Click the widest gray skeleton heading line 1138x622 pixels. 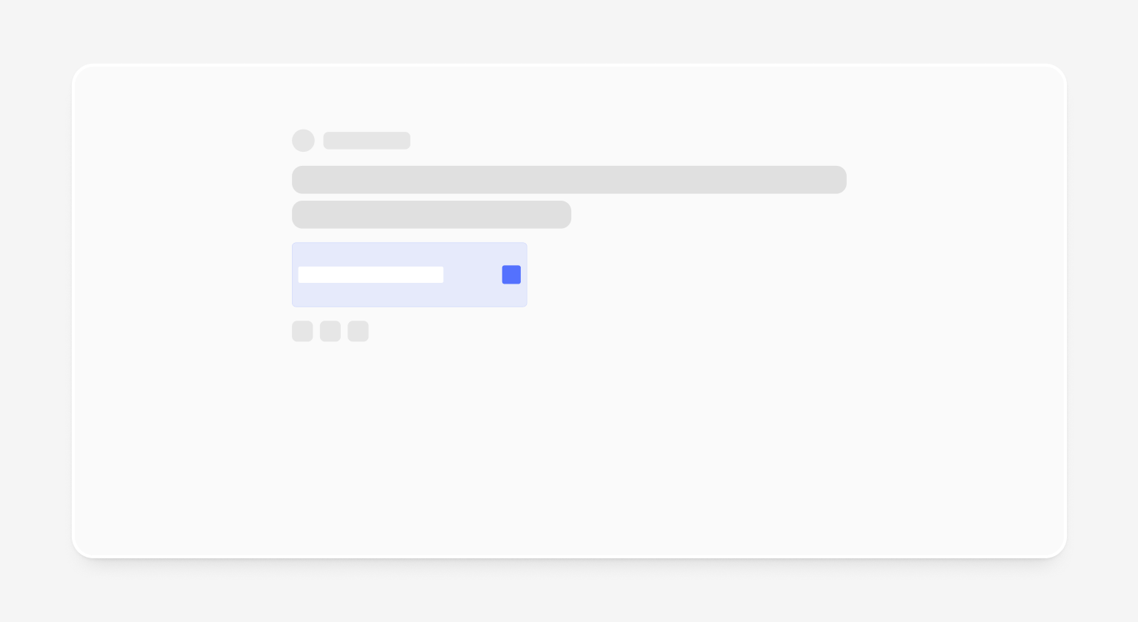coord(569,180)
